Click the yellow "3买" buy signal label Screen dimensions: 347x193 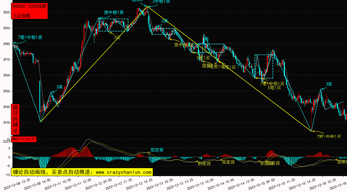click(117, 38)
